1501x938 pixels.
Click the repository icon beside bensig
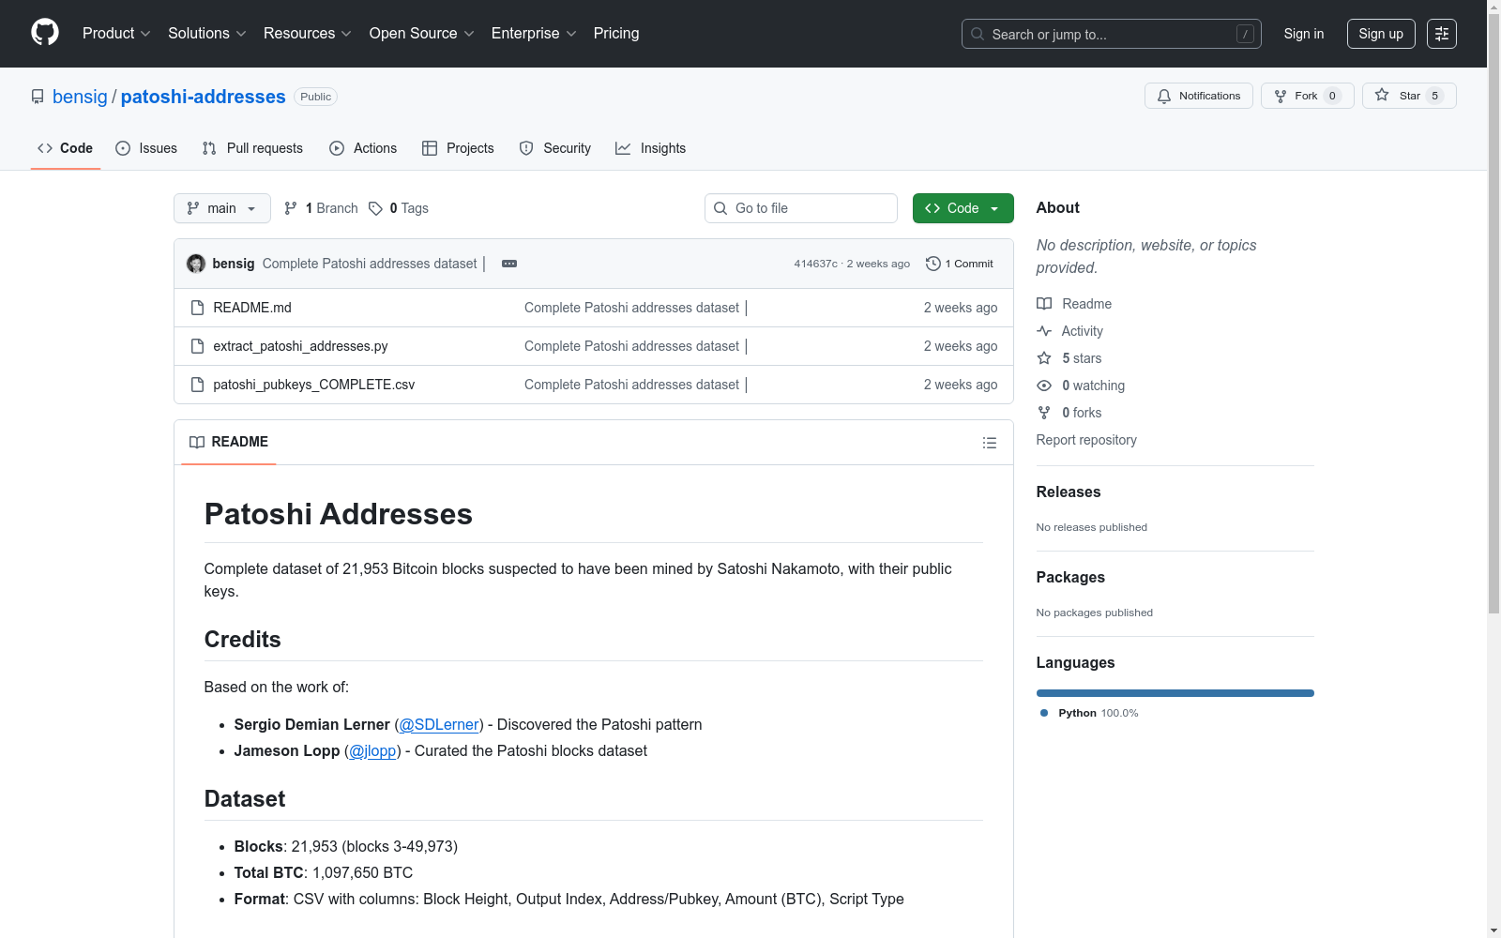tap(38, 97)
